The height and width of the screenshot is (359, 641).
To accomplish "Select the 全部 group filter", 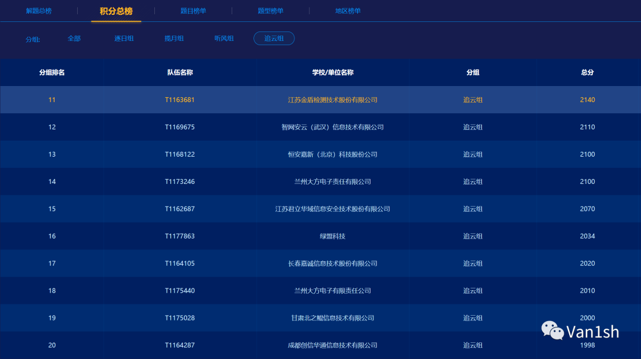I will pos(74,38).
